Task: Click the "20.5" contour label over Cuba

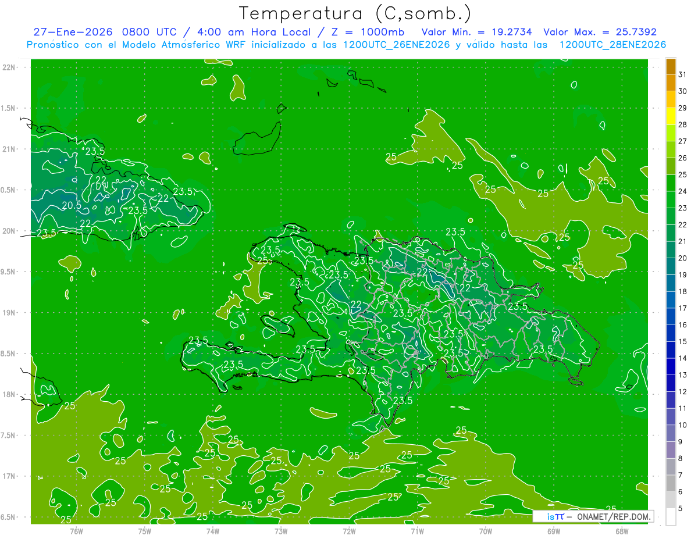Action: [x=72, y=205]
